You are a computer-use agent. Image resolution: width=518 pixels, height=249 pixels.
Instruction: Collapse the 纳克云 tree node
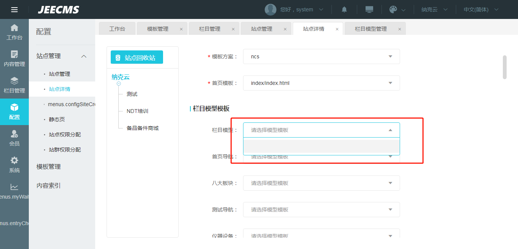pyautogui.click(x=119, y=83)
